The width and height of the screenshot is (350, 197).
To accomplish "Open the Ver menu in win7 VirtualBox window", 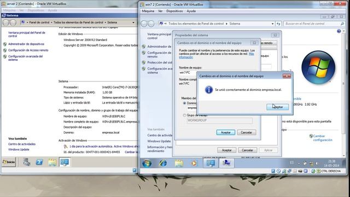I will [160, 11].
